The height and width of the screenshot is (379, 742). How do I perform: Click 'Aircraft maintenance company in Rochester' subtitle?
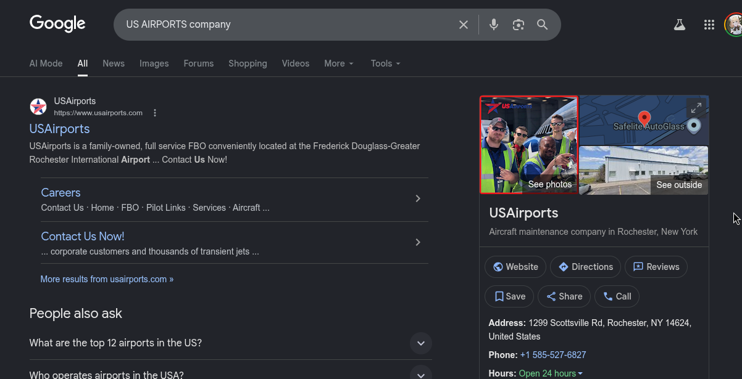[x=593, y=232]
